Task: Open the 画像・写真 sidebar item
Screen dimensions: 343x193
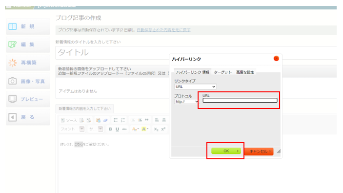Action: point(28,81)
